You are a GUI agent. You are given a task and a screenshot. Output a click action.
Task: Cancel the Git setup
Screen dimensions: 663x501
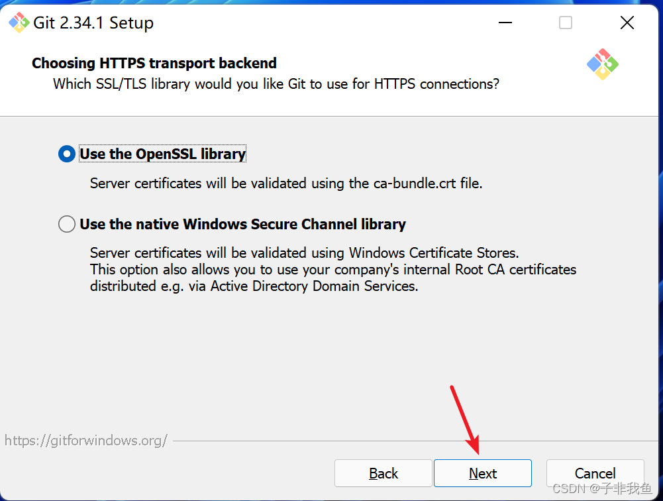click(595, 473)
